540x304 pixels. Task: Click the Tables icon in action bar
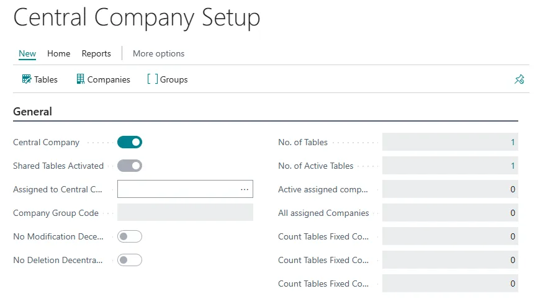[27, 79]
